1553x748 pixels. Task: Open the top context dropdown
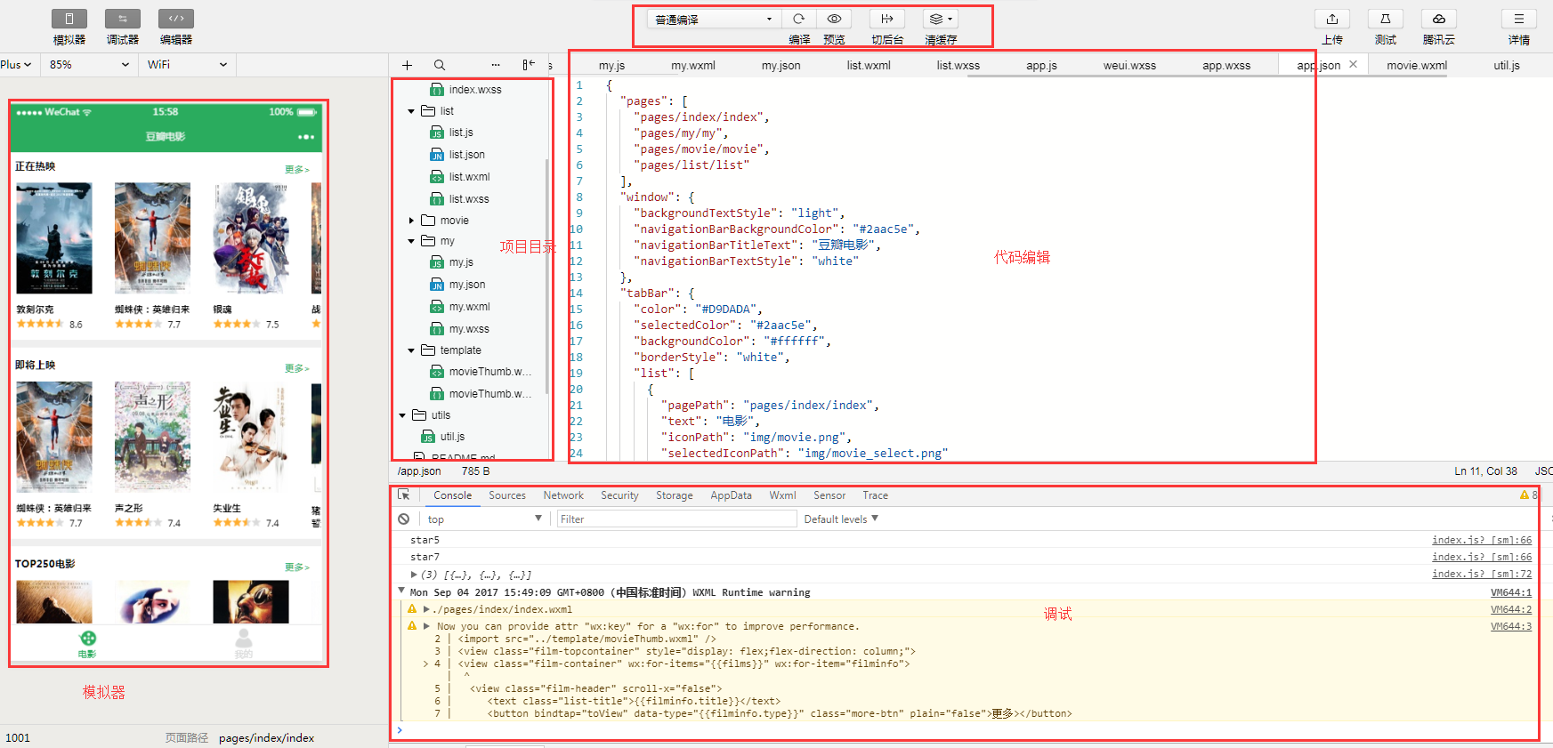484,519
